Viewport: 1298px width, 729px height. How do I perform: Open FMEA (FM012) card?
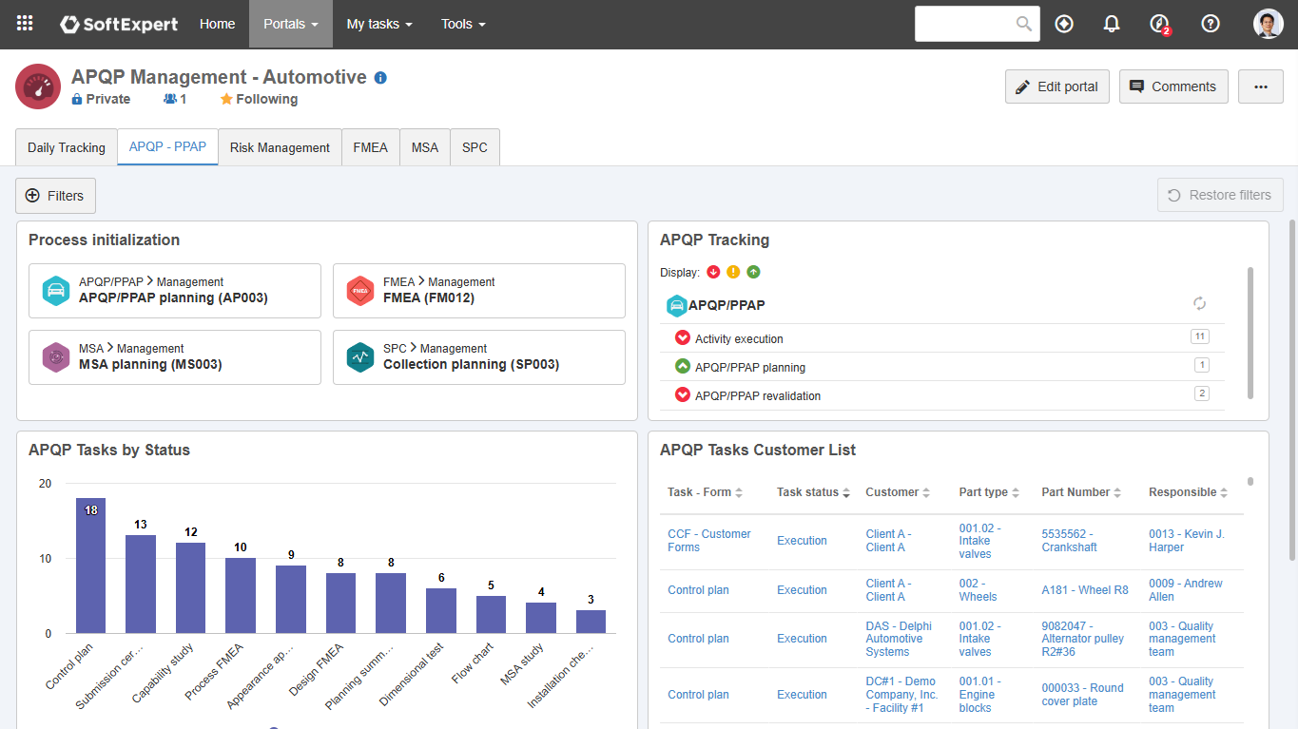[x=479, y=291]
